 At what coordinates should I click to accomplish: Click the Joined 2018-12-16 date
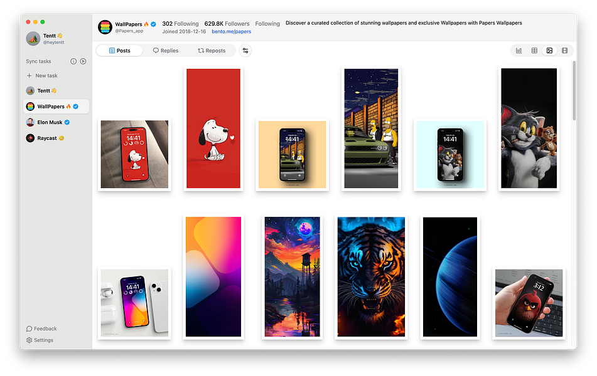click(x=184, y=31)
